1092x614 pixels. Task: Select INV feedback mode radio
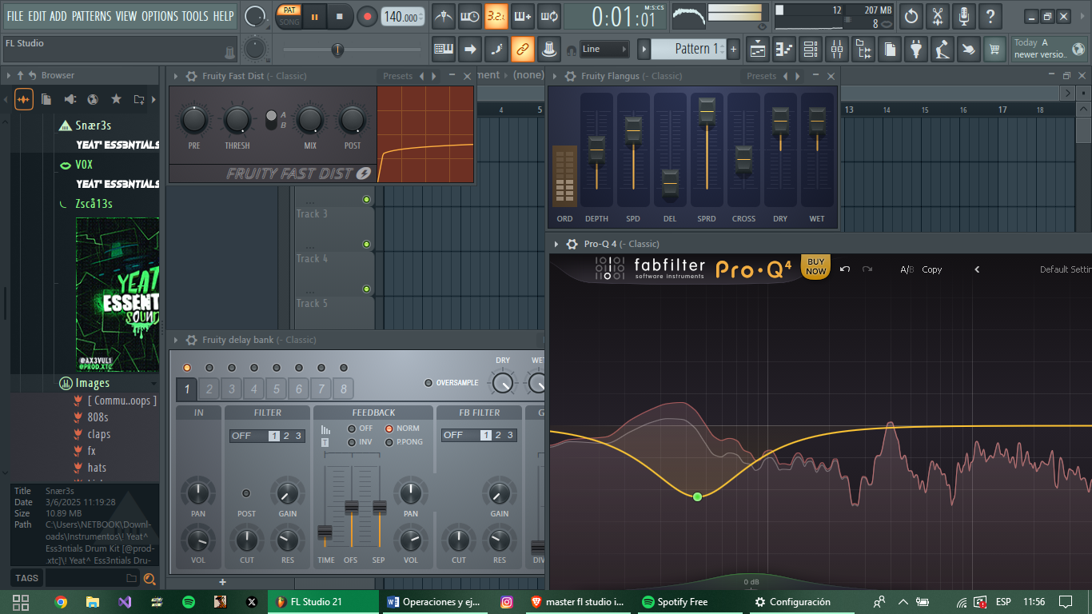pos(352,441)
